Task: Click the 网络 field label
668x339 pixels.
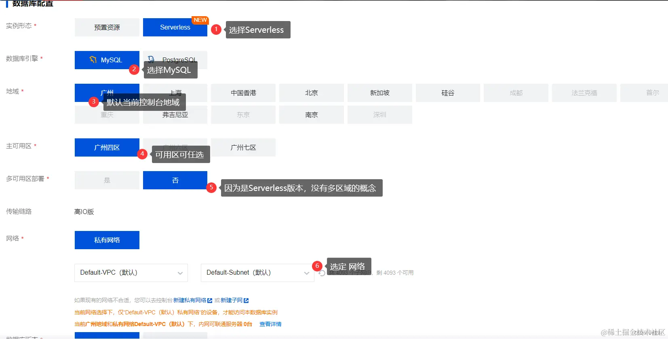Action: tap(13, 238)
